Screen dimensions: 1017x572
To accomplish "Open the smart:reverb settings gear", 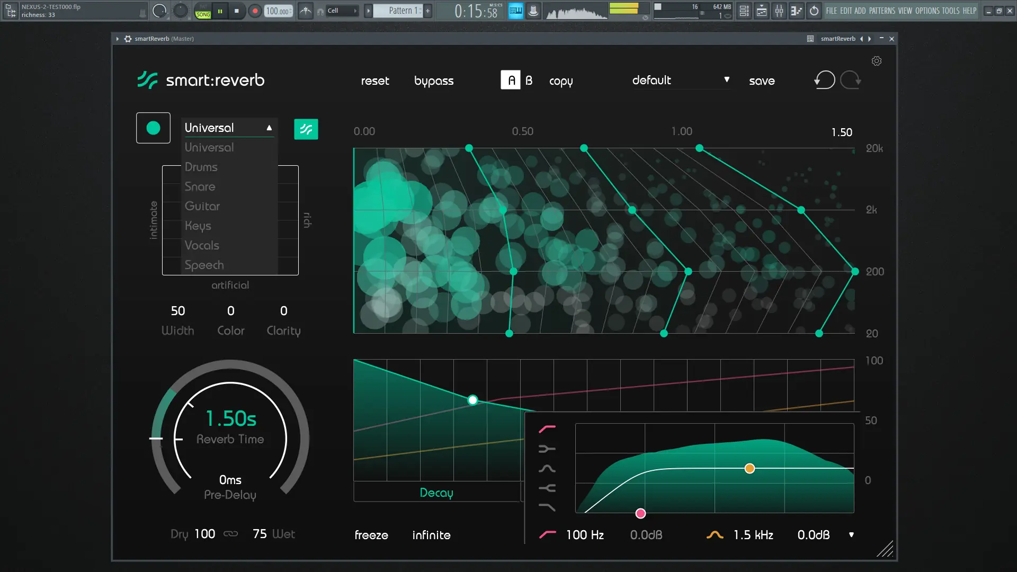I will pos(877,61).
